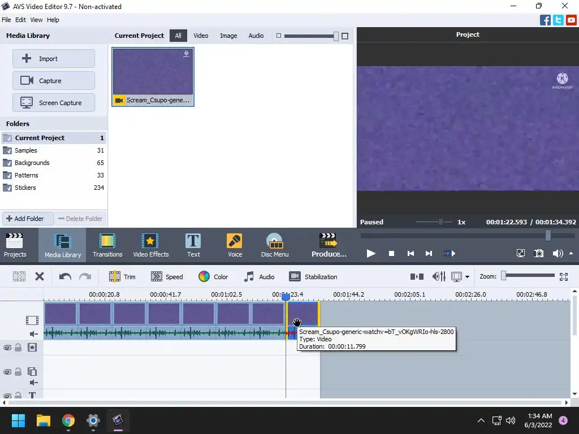Toggle visibility of the video effects track
The width and height of the screenshot is (579, 434).
(7, 348)
